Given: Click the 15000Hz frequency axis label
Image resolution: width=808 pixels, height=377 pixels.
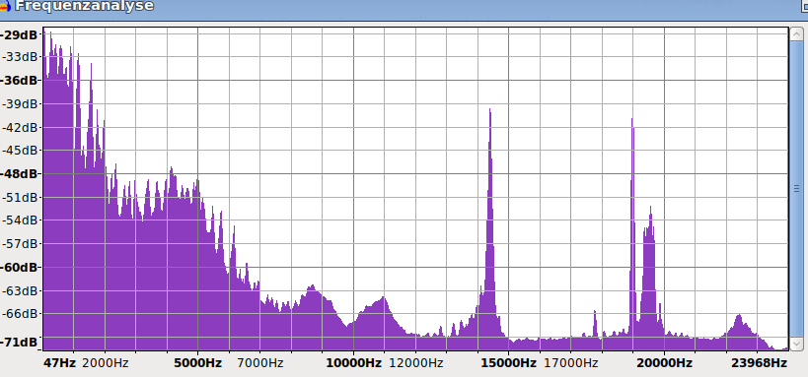Looking at the screenshot, I should click(509, 363).
